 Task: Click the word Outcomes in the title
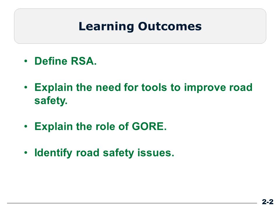(x=170, y=27)
